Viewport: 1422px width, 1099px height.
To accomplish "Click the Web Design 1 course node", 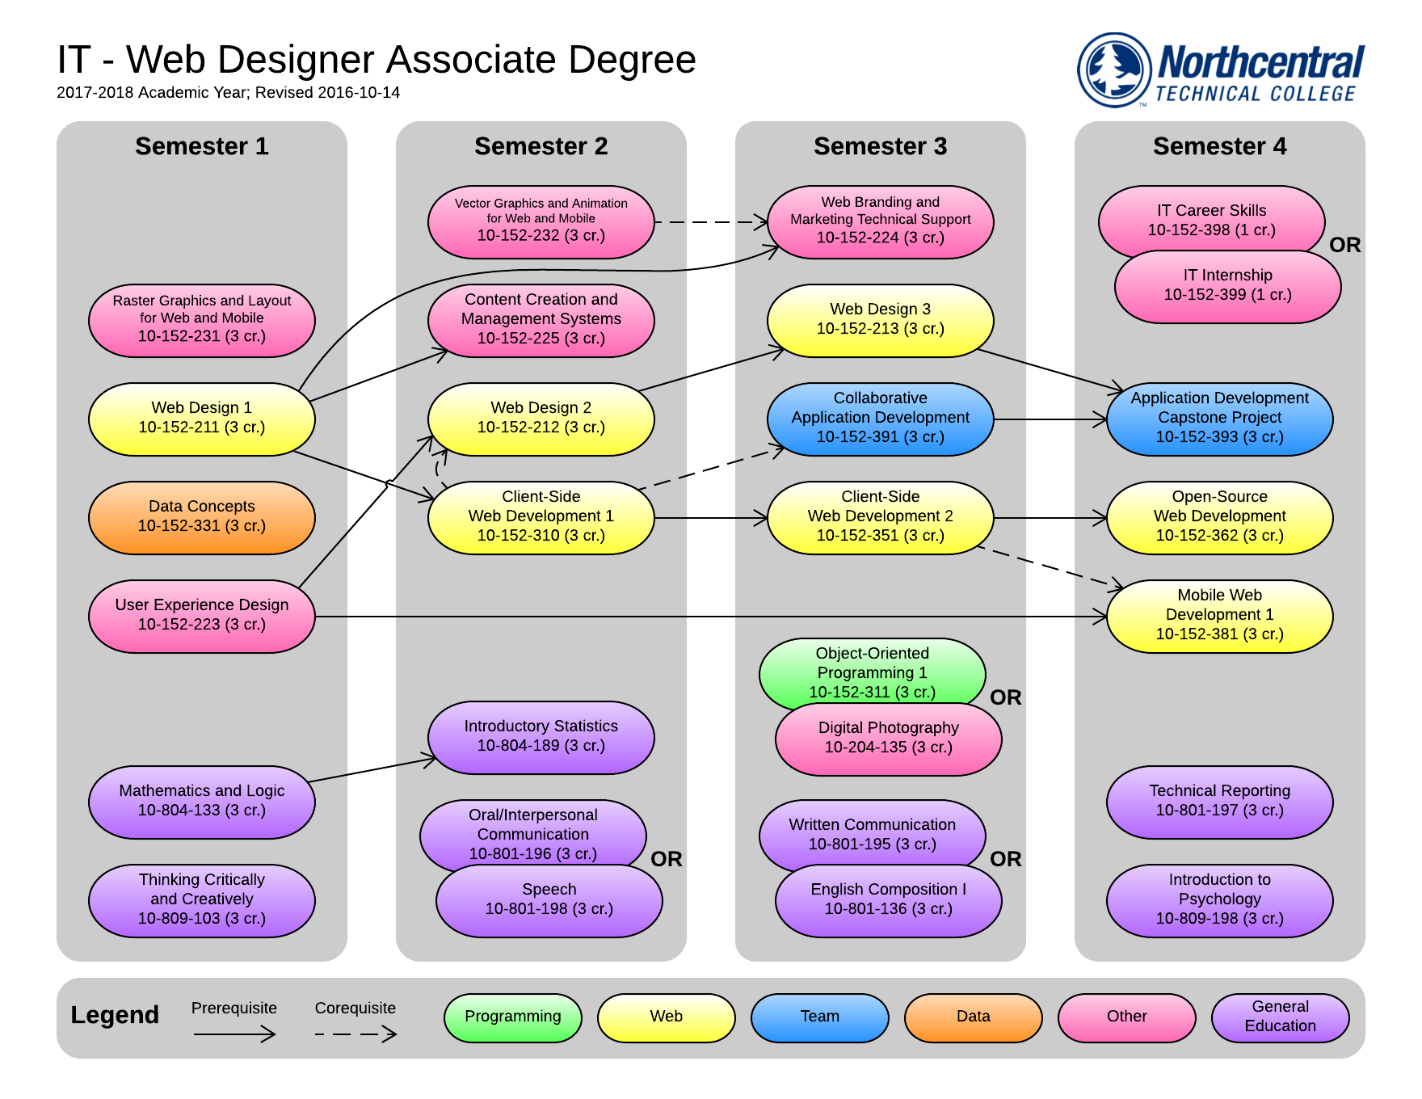I will (x=201, y=419).
